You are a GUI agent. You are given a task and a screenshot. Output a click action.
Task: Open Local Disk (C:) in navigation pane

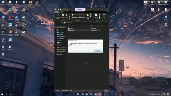61,47
